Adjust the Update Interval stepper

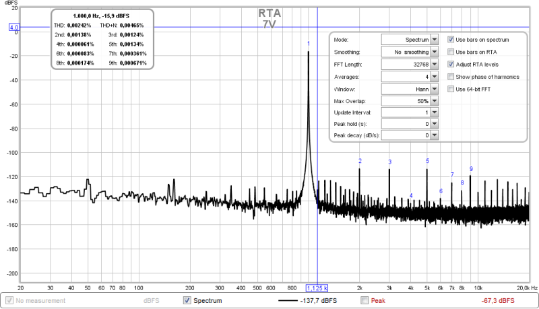[434, 112]
